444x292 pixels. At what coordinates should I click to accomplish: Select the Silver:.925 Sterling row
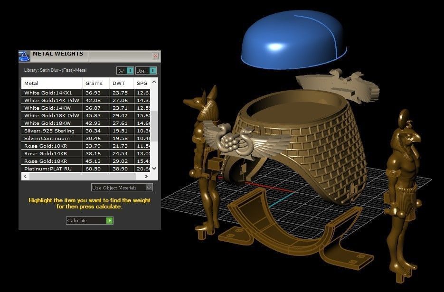86,131
